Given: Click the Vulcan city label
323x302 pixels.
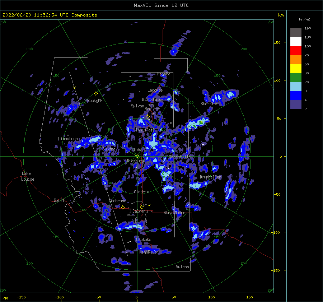Looking at the screenshot, I should coord(182,267).
